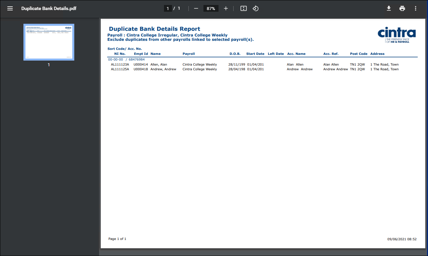This screenshot has width=428, height=256.
Task: Click the Empt Id column header
Action: (x=141, y=54)
